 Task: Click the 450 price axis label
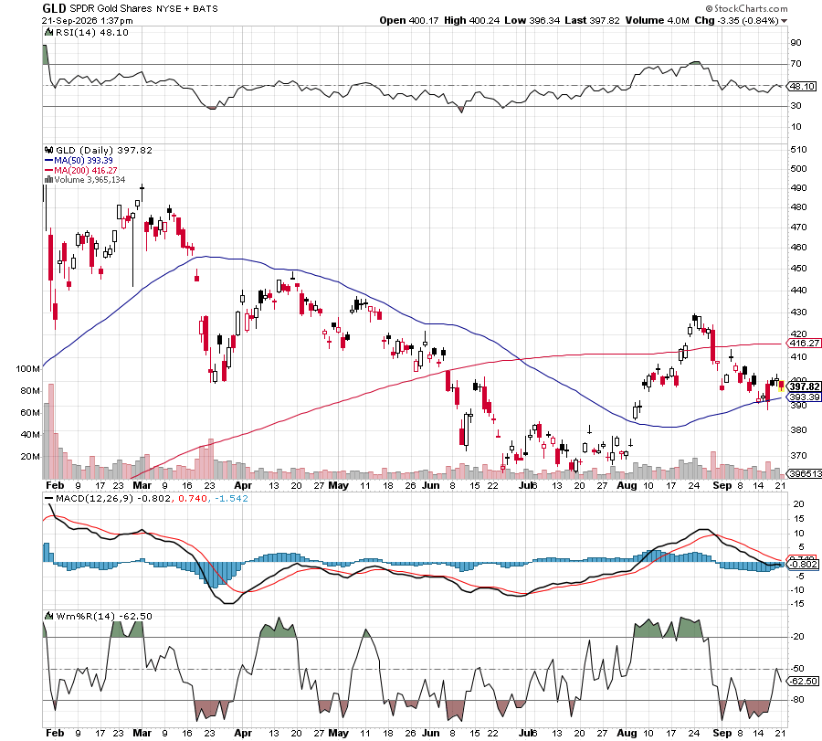click(x=798, y=268)
